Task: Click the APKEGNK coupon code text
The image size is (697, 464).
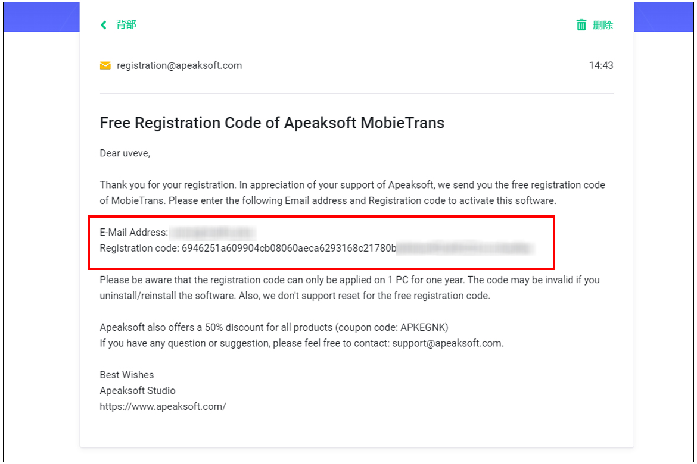Action: pyautogui.click(x=423, y=327)
